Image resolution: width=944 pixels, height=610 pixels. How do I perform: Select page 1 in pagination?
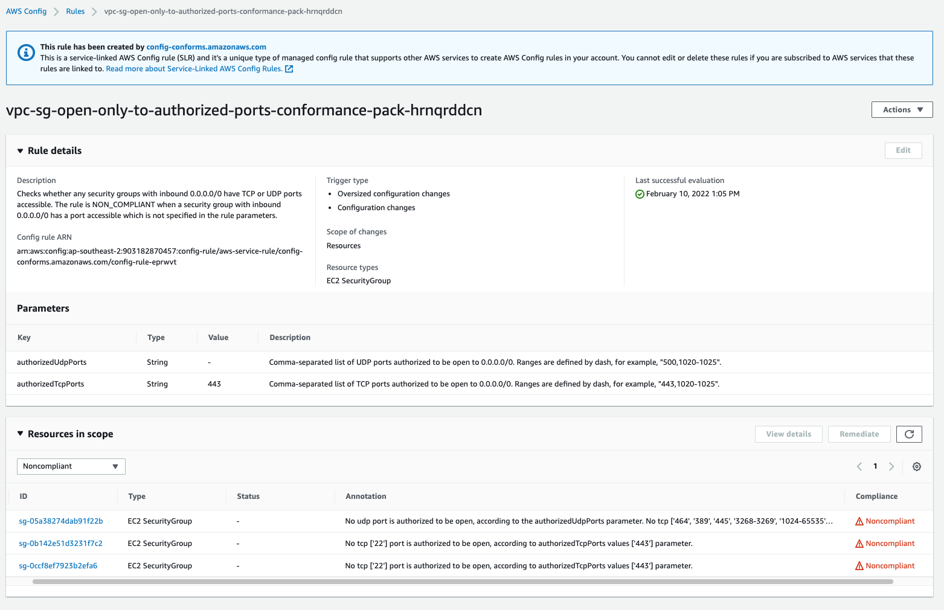[x=875, y=466]
